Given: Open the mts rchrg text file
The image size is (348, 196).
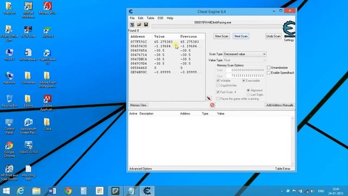Looking at the screenshot, I should (x=28, y=173).
